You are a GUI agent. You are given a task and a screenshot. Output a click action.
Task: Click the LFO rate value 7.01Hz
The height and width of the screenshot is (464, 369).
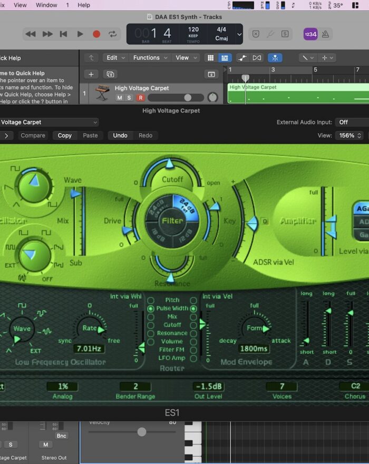tap(89, 349)
